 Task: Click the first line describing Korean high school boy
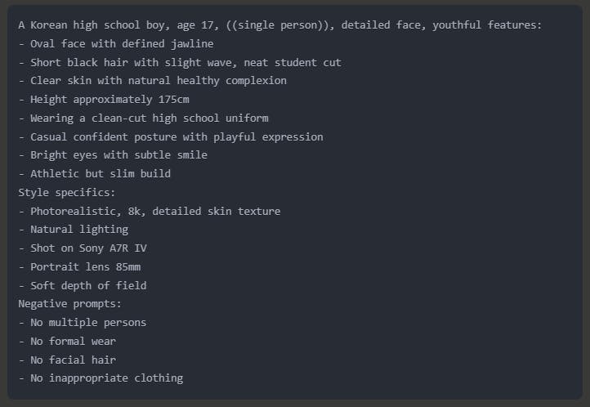point(279,25)
